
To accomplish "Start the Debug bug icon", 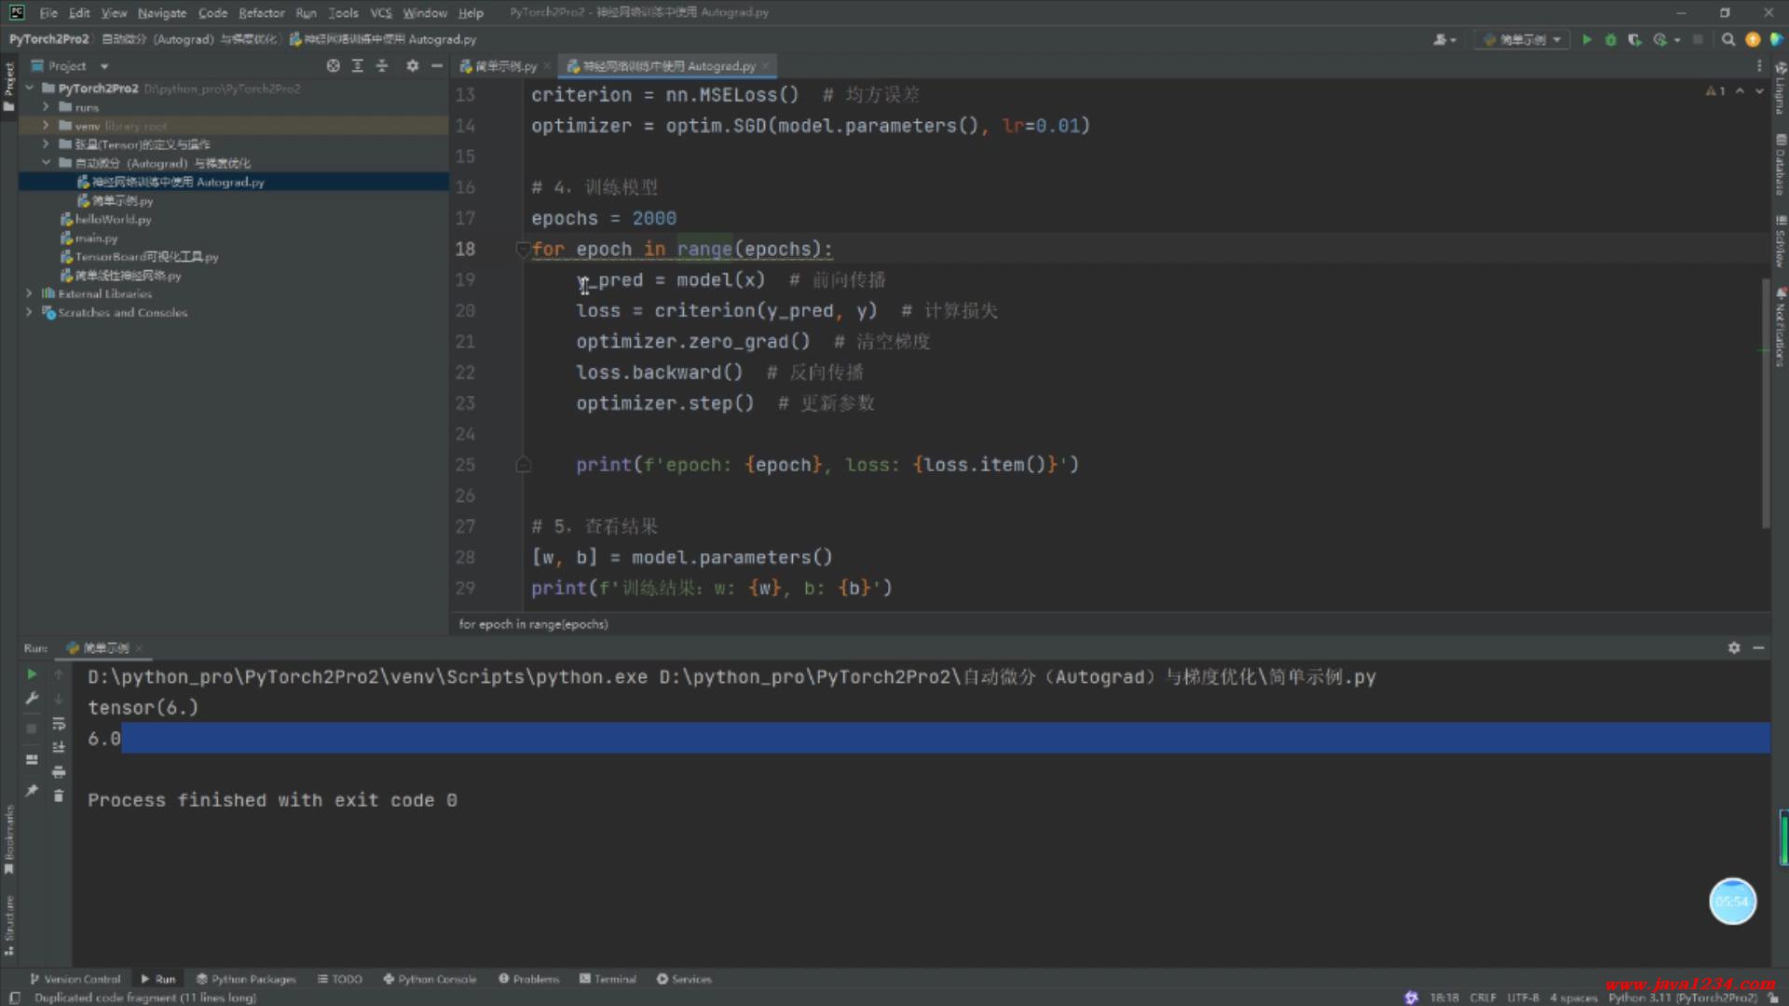I will [x=1610, y=39].
